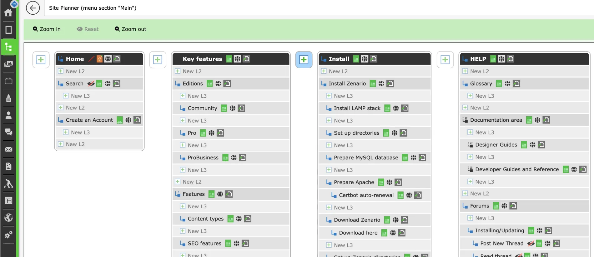This screenshot has height=257, width=594.
Task: Add New L2 at top of Install column
Action: [x=375, y=71]
